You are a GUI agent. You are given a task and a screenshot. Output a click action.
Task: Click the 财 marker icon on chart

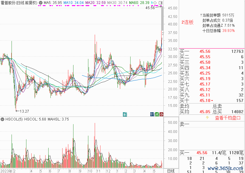152,114
